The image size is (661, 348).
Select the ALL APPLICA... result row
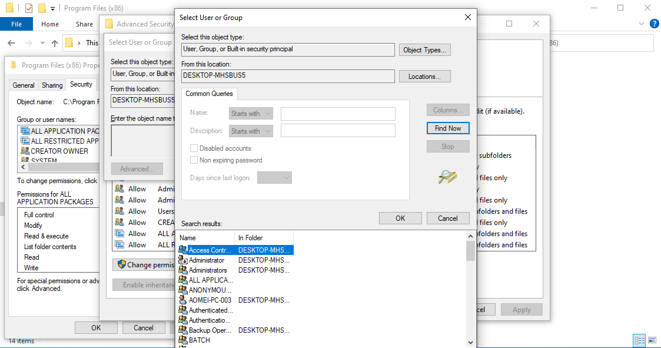point(235,280)
